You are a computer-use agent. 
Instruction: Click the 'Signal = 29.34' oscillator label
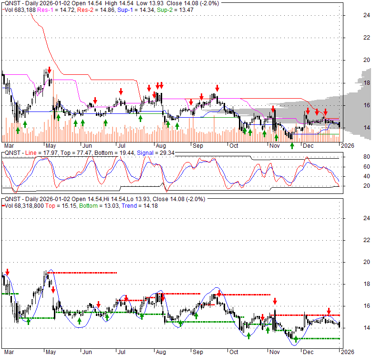pyautogui.click(x=155, y=153)
